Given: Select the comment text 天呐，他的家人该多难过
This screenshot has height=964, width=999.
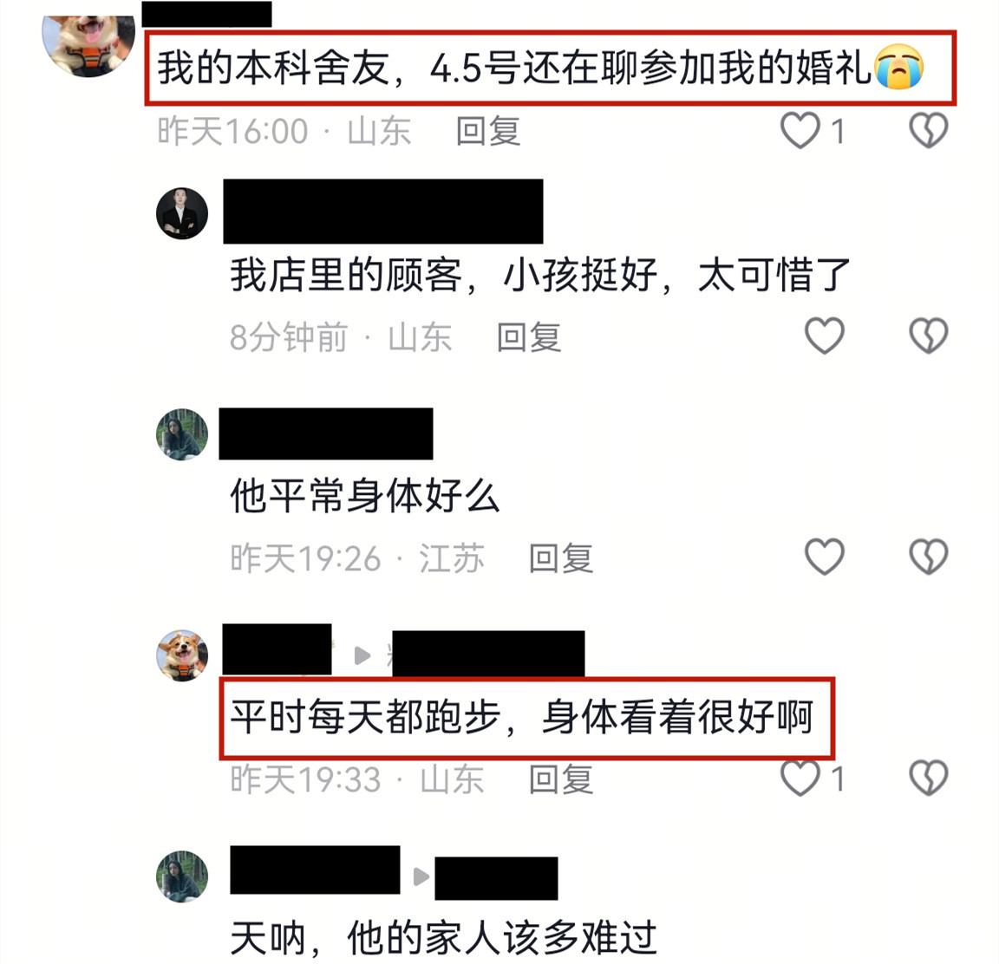Looking at the screenshot, I should pyautogui.click(x=443, y=938).
